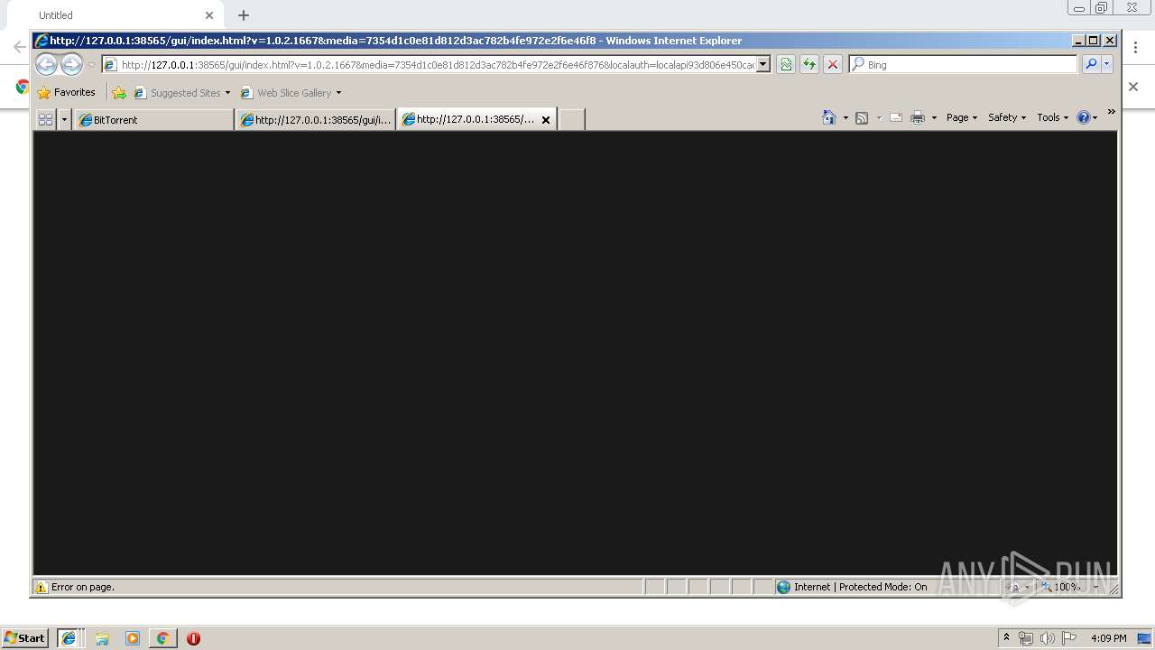
Task: Expand Web Slice Gallery dropdown arrow
Action: pos(339,93)
